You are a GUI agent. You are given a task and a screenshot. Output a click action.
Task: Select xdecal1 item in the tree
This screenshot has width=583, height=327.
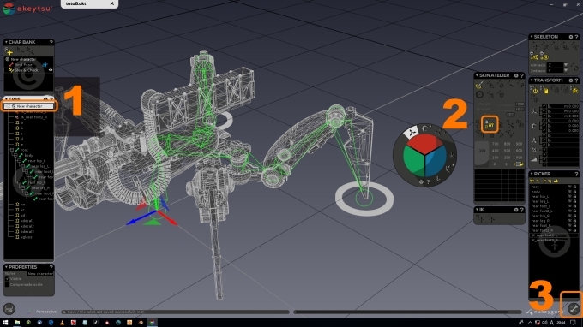[27, 221]
